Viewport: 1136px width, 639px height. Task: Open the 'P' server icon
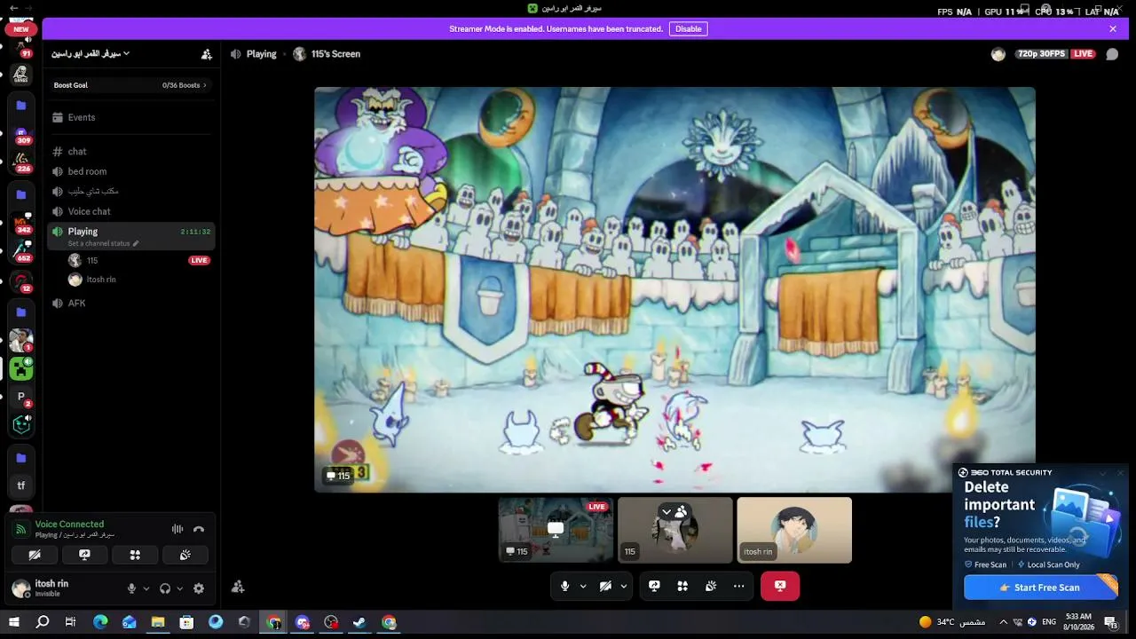[21, 397]
